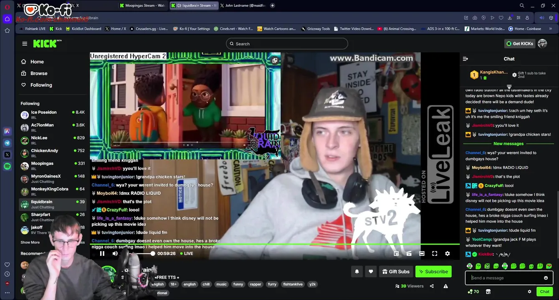Show more bookmarks chevron

551,29
